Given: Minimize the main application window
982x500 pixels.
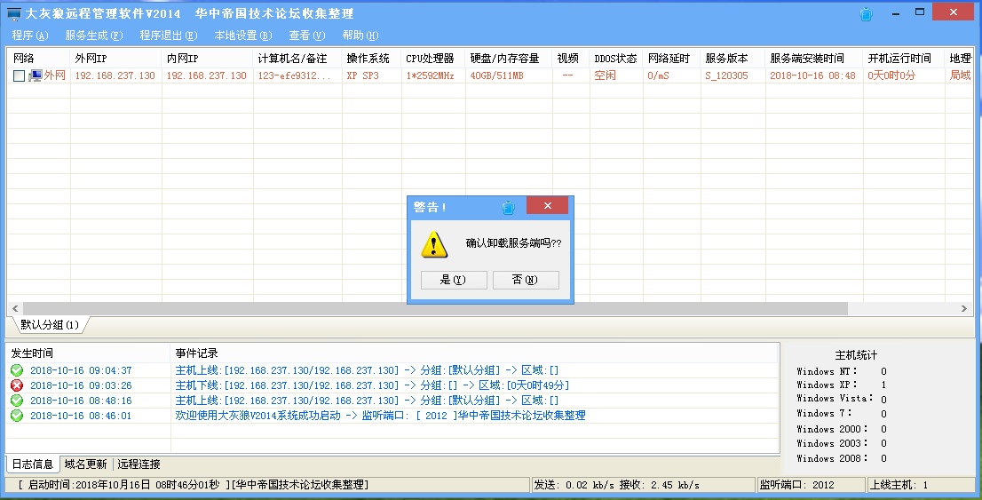Looking at the screenshot, I should pos(897,12).
